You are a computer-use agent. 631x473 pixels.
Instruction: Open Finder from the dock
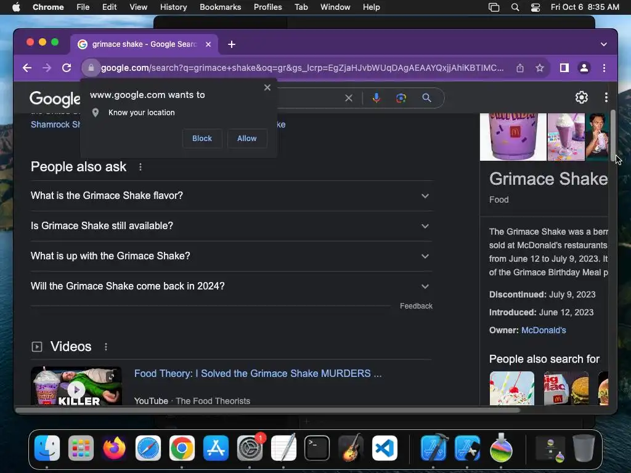47,448
